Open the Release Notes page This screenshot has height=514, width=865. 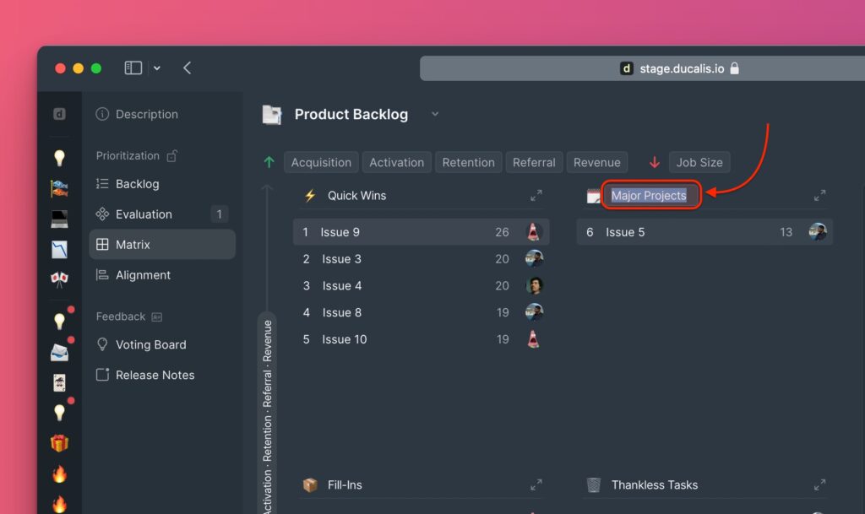tap(155, 375)
